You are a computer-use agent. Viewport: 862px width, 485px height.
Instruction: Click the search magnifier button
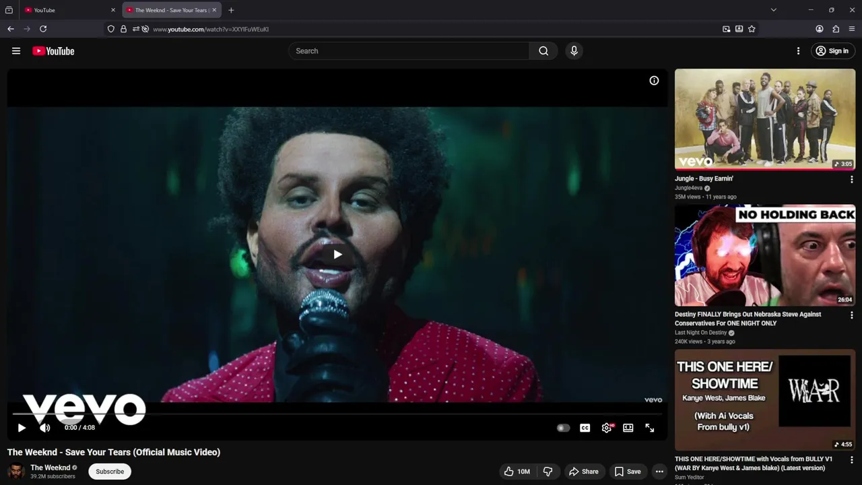543,51
